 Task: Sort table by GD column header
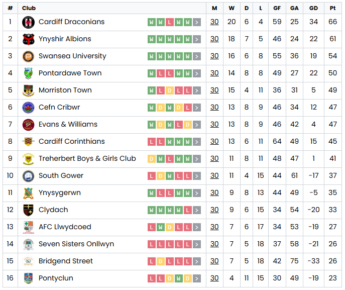(x=313, y=8)
